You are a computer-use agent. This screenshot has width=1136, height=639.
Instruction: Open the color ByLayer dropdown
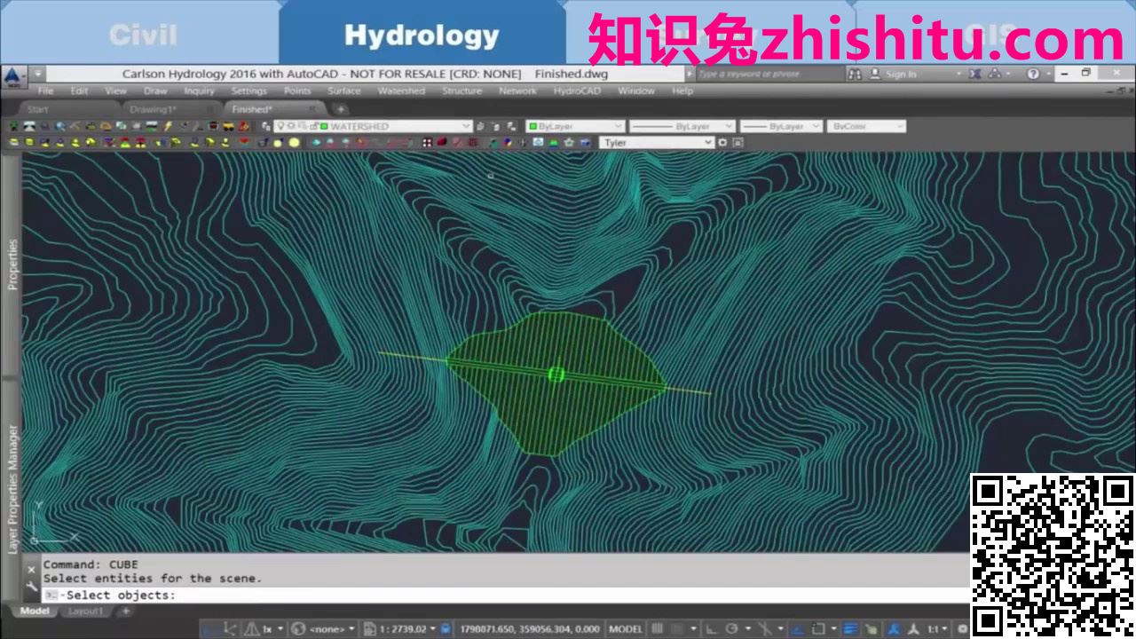pyautogui.click(x=619, y=126)
